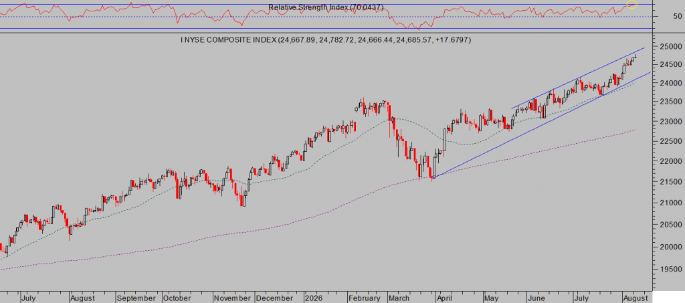Click the 2026 year label
The height and width of the screenshot is (303, 685).
(x=313, y=298)
